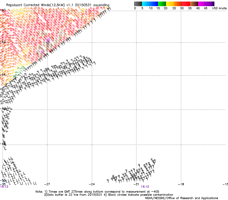Click the '10' legend scale number

point(151,8)
